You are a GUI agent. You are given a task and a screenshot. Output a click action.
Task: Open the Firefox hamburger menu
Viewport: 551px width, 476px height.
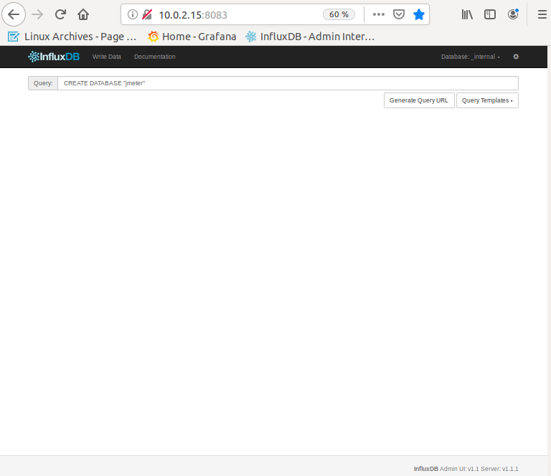click(x=542, y=14)
